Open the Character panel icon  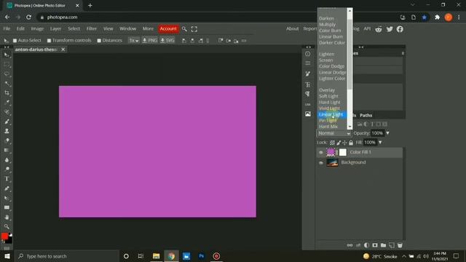308,84
